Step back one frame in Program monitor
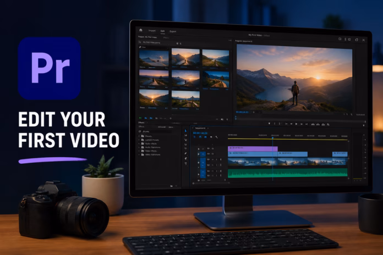Screen dimensions: 383x255 291,124
